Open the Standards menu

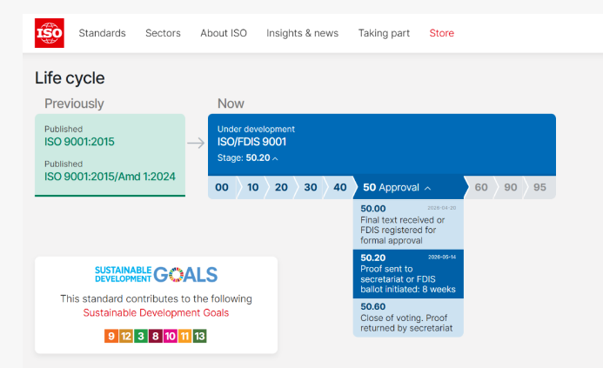[x=103, y=33]
